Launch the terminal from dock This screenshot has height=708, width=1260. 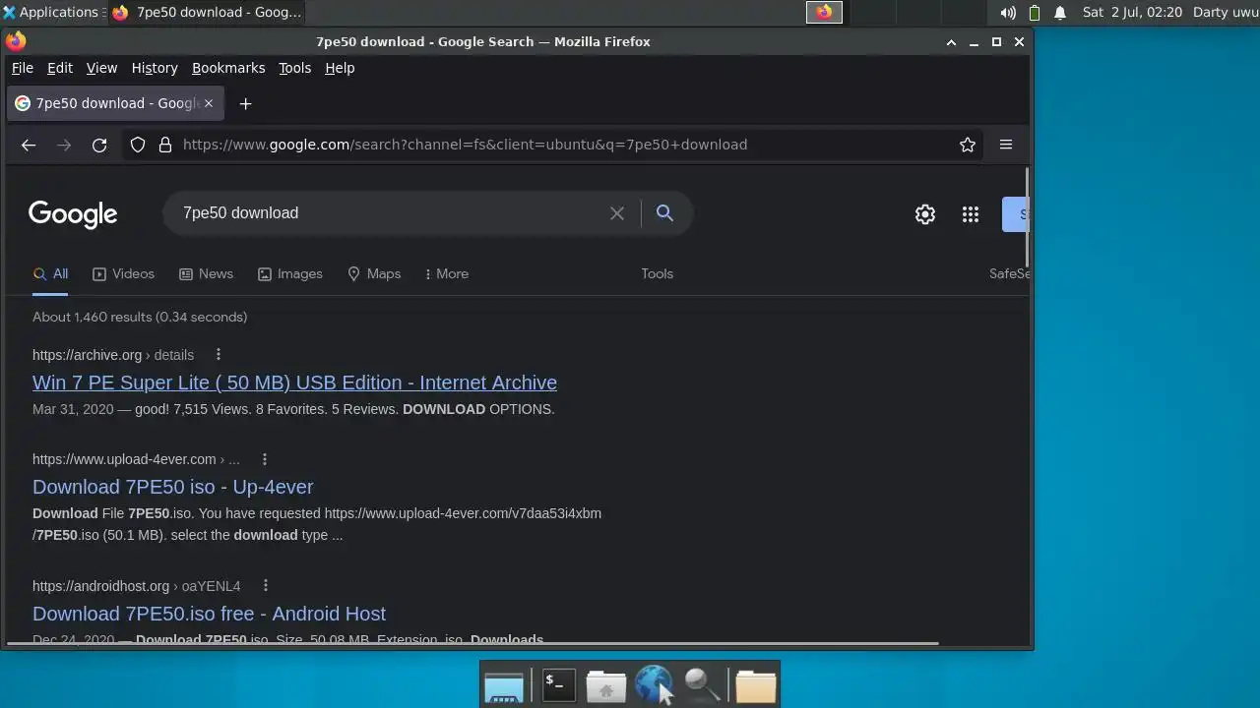coord(558,685)
